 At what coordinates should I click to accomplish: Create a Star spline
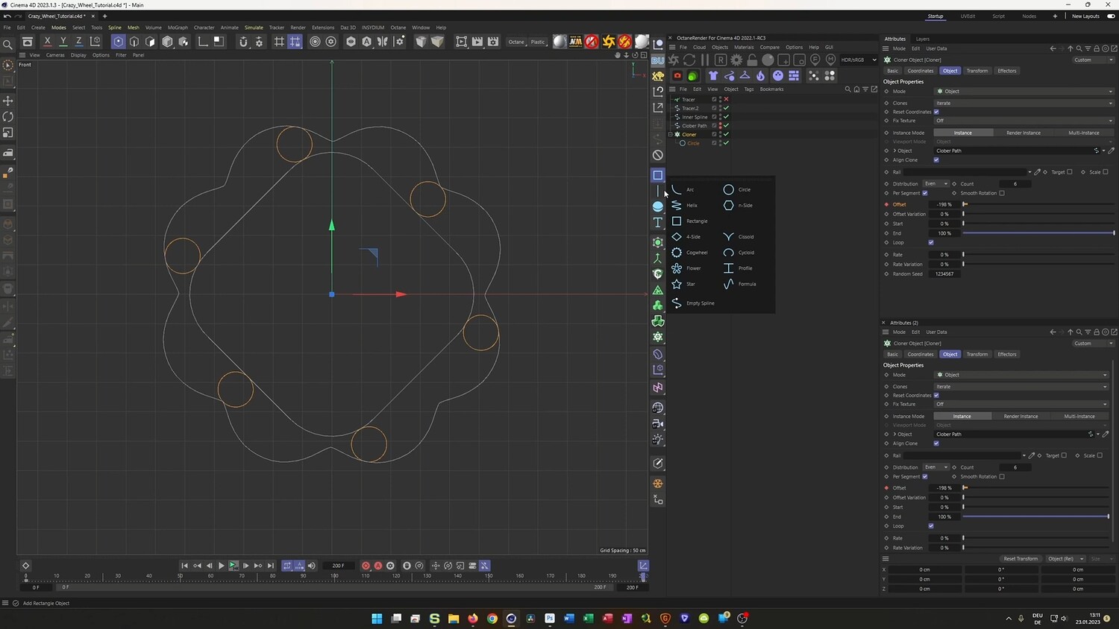[683, 284]
